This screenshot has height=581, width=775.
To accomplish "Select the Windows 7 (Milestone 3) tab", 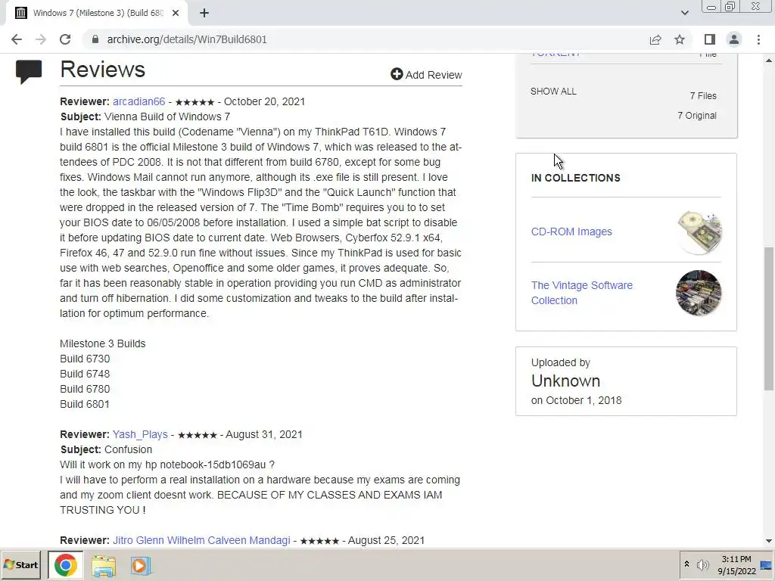I will pyautogui.click(x=97, y=14).
